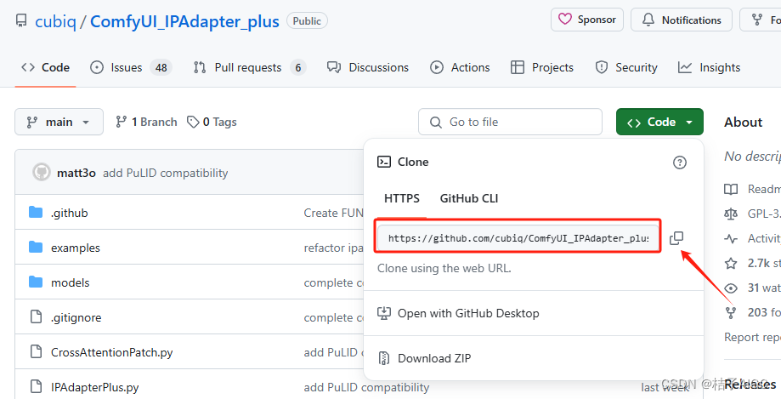View the 0 Tags link

212,122
